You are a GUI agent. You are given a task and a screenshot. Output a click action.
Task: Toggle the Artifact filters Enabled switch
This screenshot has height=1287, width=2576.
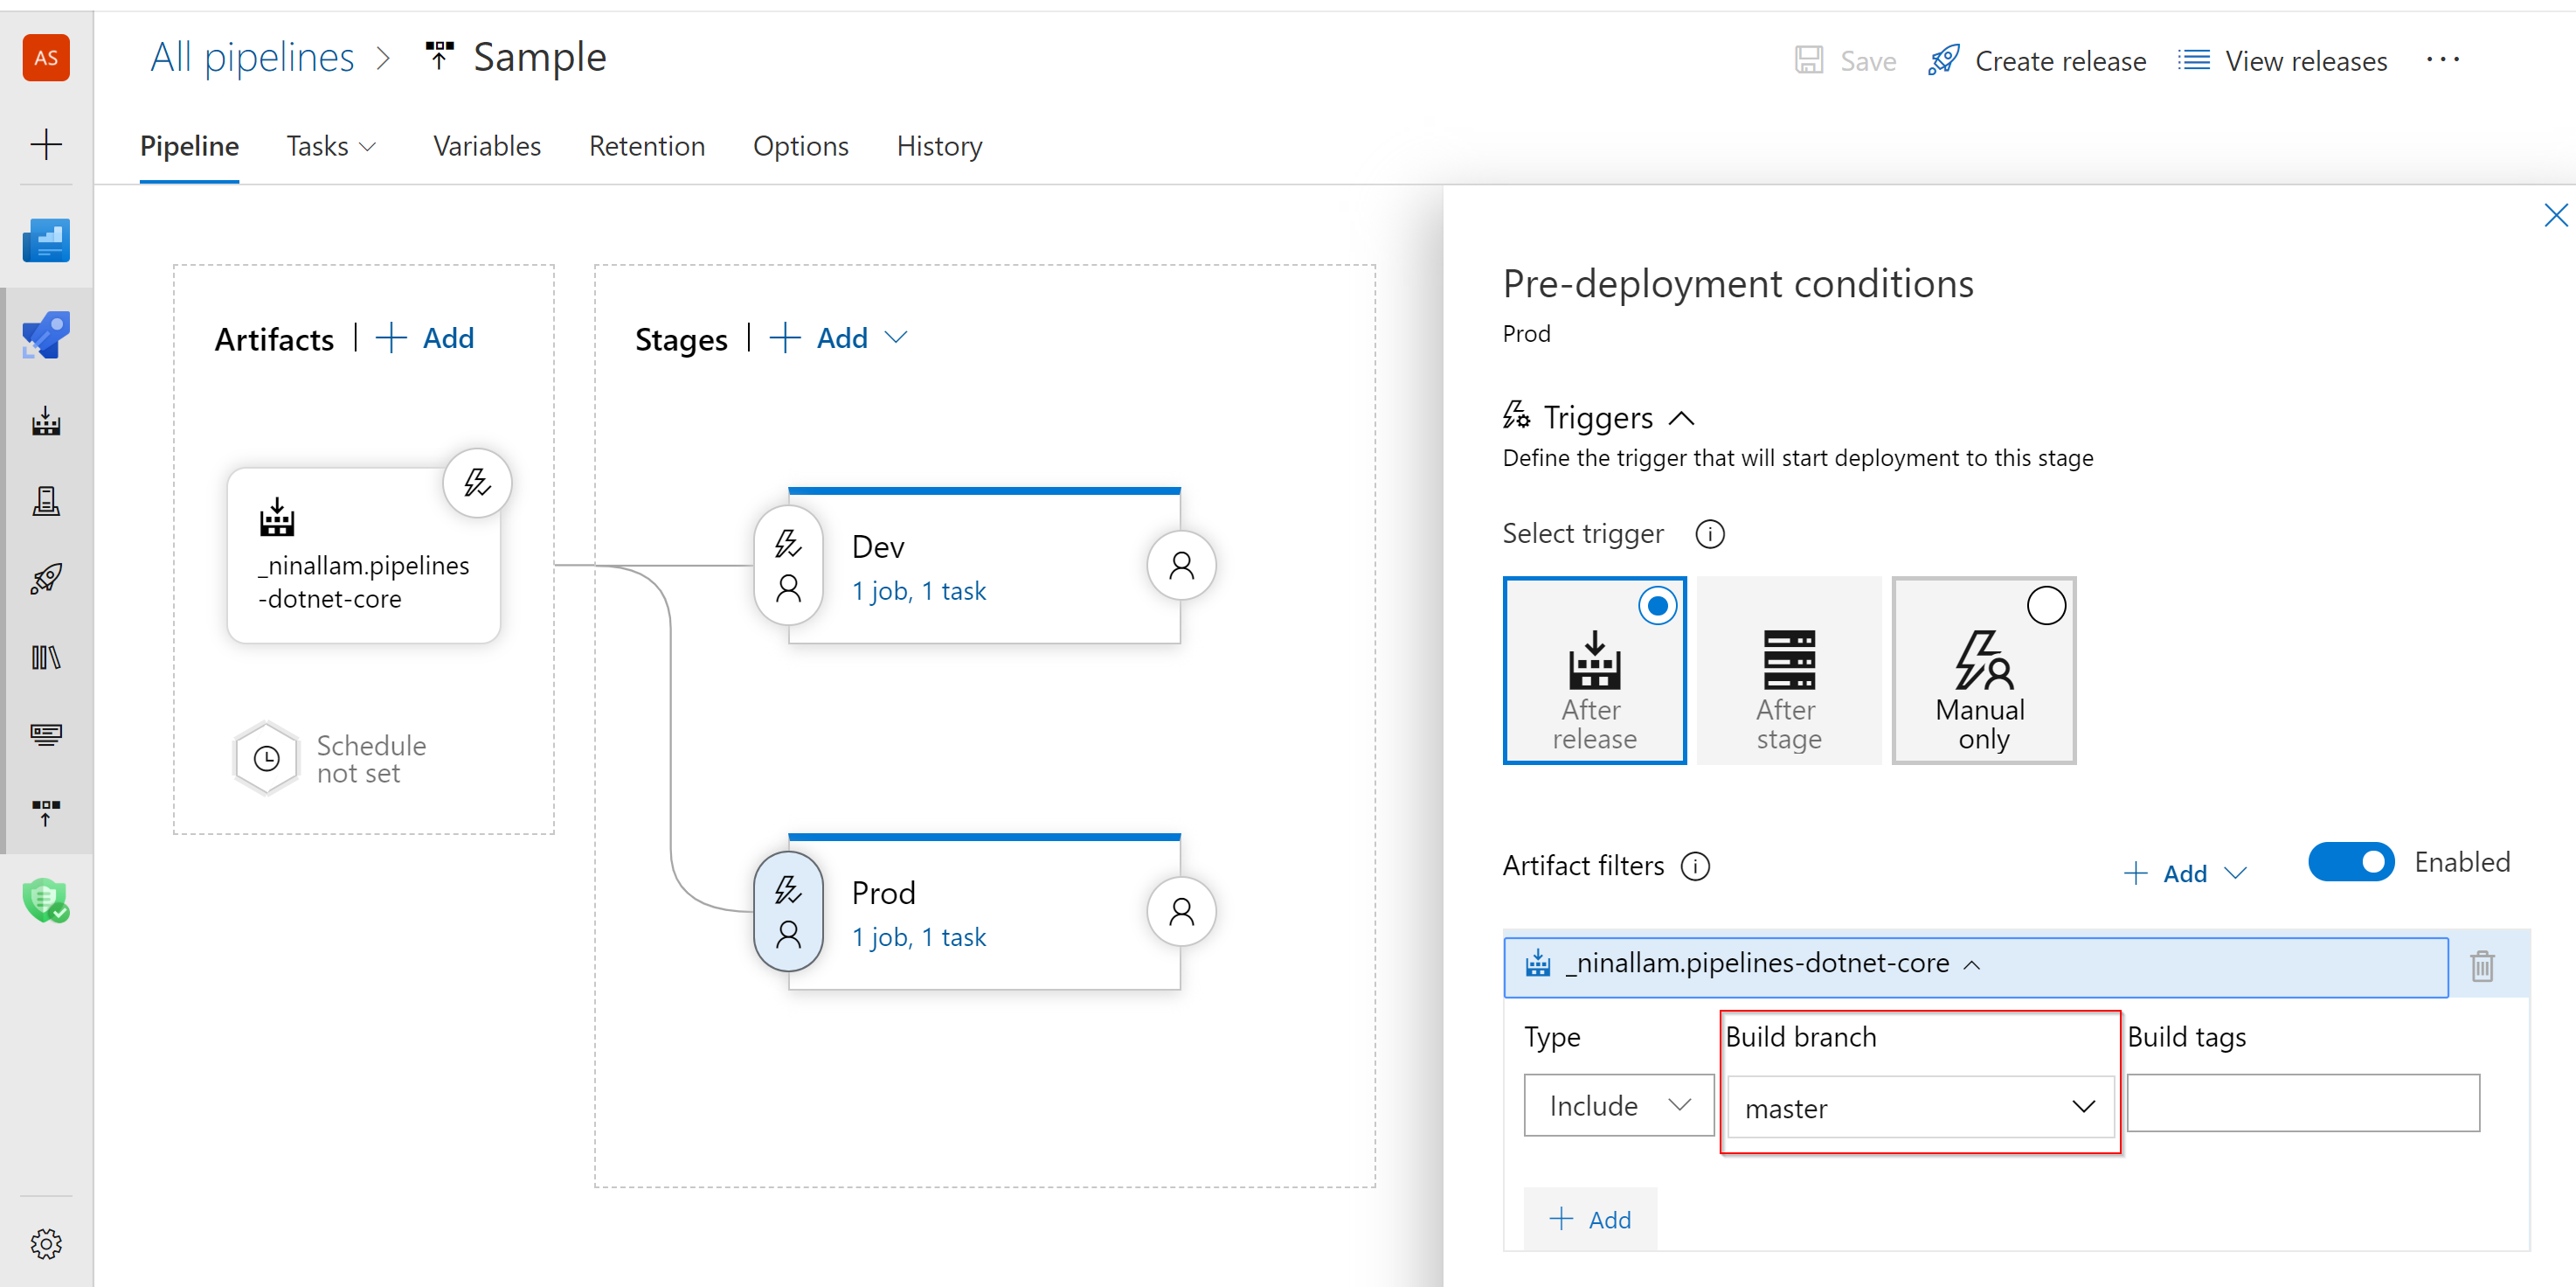coord(2350,863)
